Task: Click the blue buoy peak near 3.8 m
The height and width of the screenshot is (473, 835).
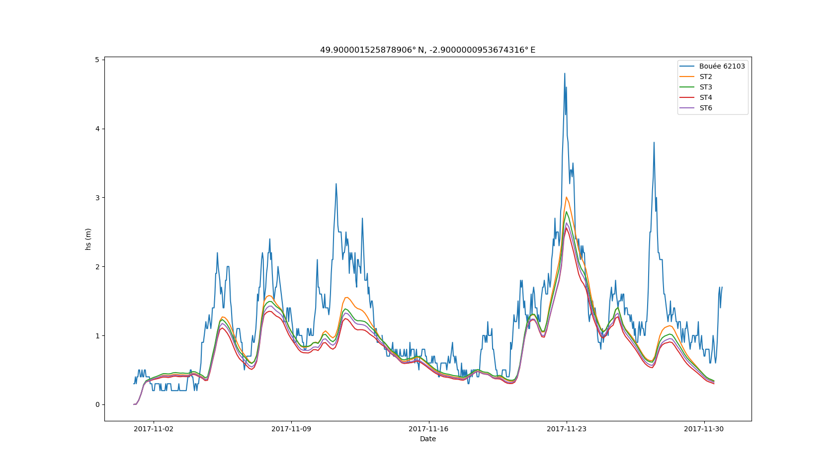Action: pyautogui.click(x=654, y=143)
